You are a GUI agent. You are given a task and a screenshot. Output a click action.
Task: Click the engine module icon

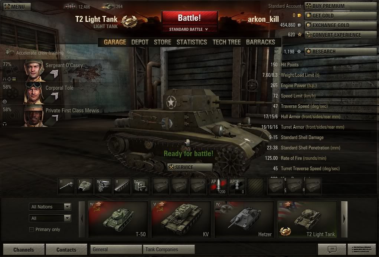pos(104,186)
